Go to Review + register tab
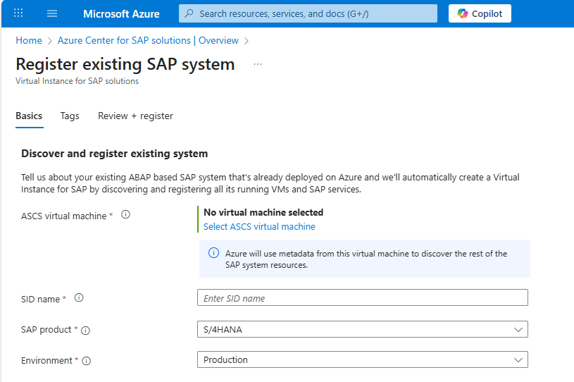The width and height of the screenshot is (574, 382). point(135,116)
